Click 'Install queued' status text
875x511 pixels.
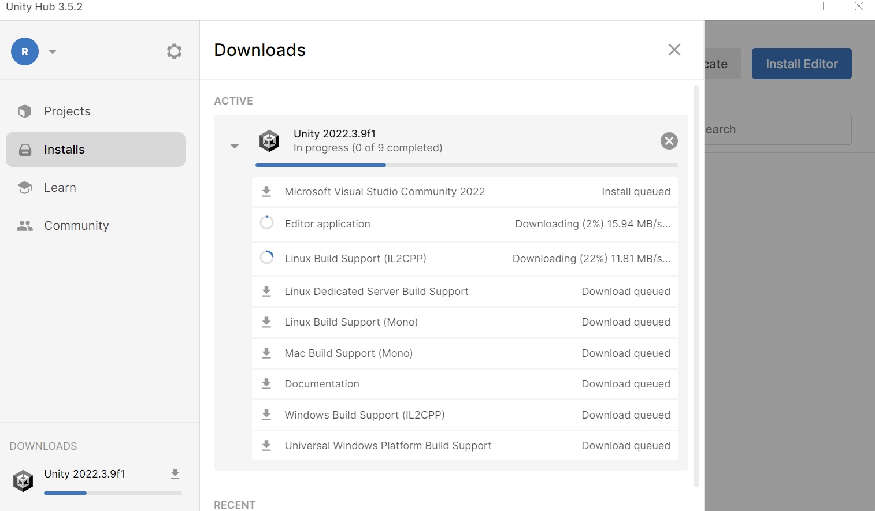point(636,192)
